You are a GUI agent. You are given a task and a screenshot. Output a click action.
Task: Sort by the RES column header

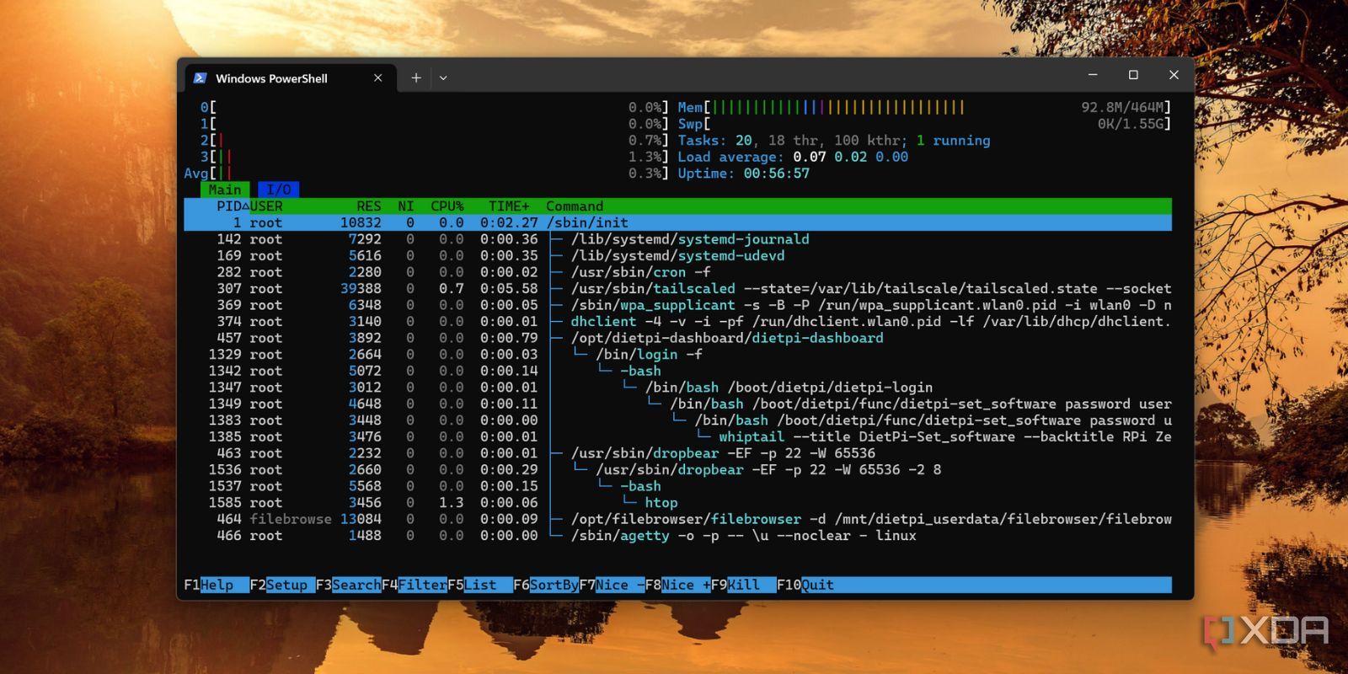(369, 206)
